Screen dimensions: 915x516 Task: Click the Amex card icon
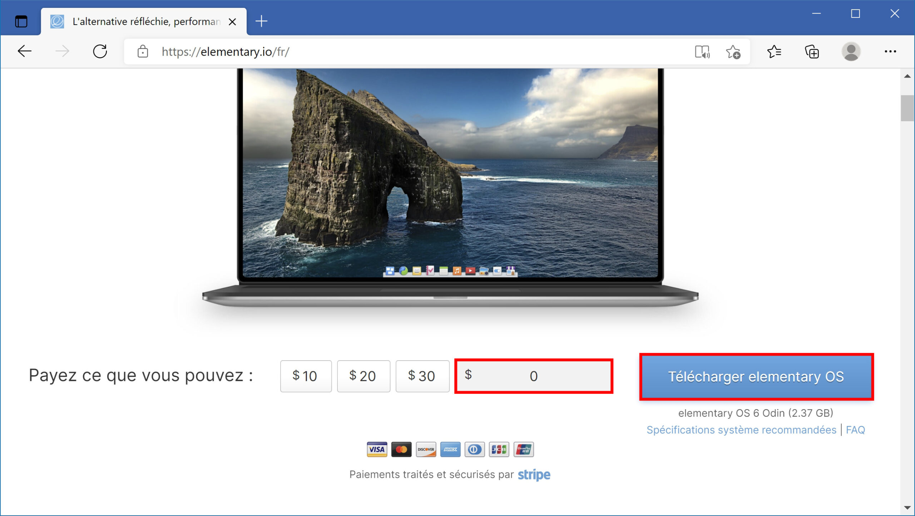450,449
